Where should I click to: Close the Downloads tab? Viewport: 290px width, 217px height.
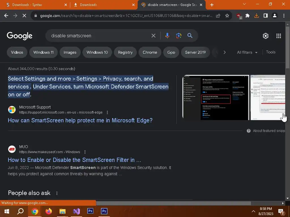pos(133,5)
